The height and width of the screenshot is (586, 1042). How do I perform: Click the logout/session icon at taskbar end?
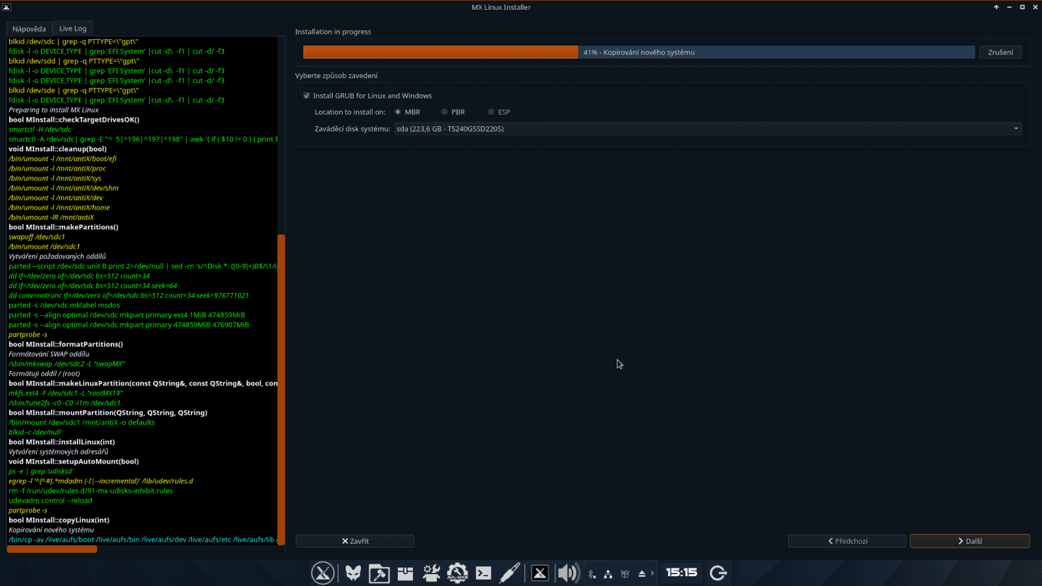[x=718, y=573]
